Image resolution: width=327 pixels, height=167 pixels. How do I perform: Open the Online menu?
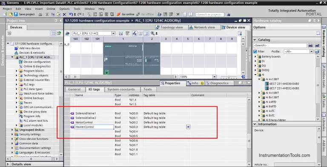(x=51, y=9)
